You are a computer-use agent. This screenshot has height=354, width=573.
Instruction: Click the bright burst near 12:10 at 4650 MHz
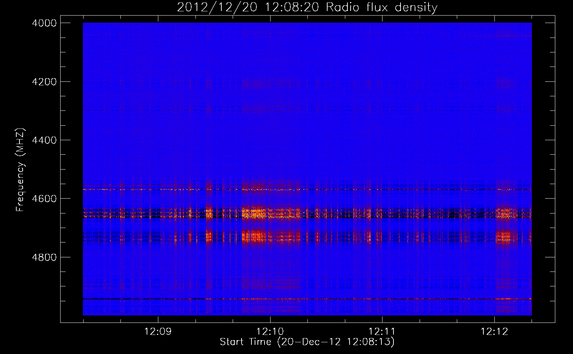254,213
